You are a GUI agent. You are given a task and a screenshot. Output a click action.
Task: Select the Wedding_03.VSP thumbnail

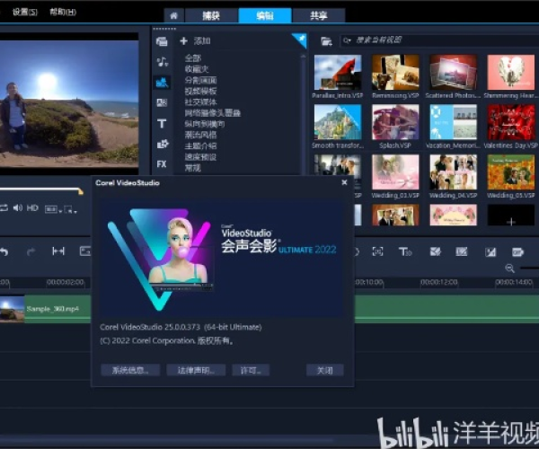click(x=395, y=172)
